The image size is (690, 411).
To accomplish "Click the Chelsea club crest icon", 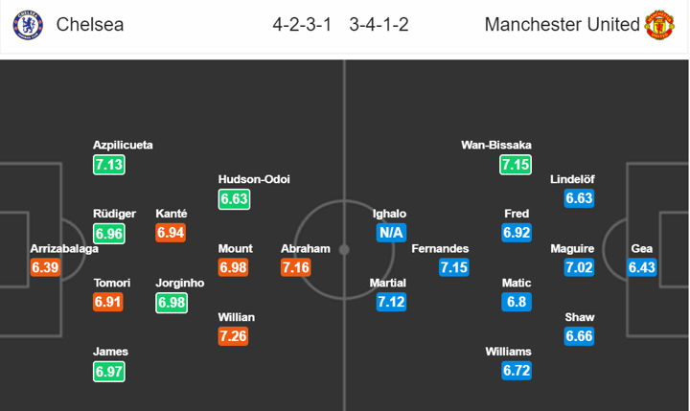I will coord(26,25).
